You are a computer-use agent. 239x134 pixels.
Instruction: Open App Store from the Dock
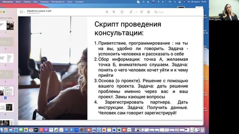[x=66, y=130]
